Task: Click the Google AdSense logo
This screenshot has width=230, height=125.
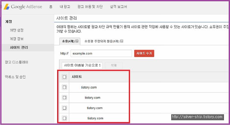Action: (x=23, y=7)
